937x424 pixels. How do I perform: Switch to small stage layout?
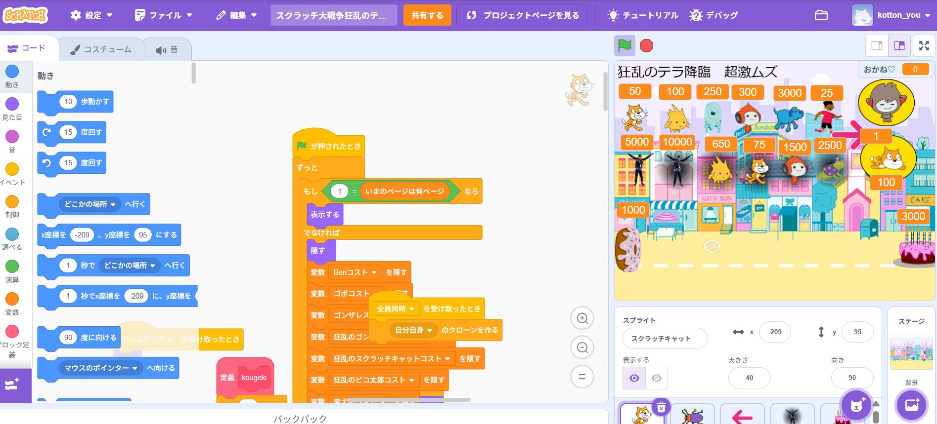(x=877, y=46)
